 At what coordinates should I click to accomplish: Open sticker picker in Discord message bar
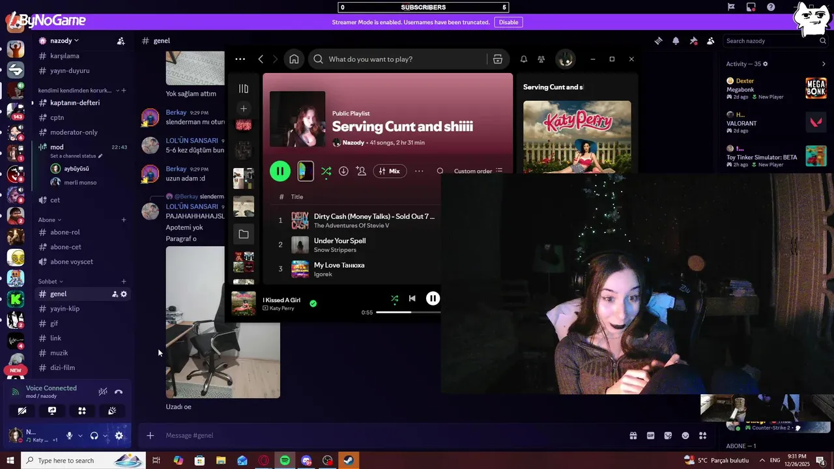tap(668, 436)
